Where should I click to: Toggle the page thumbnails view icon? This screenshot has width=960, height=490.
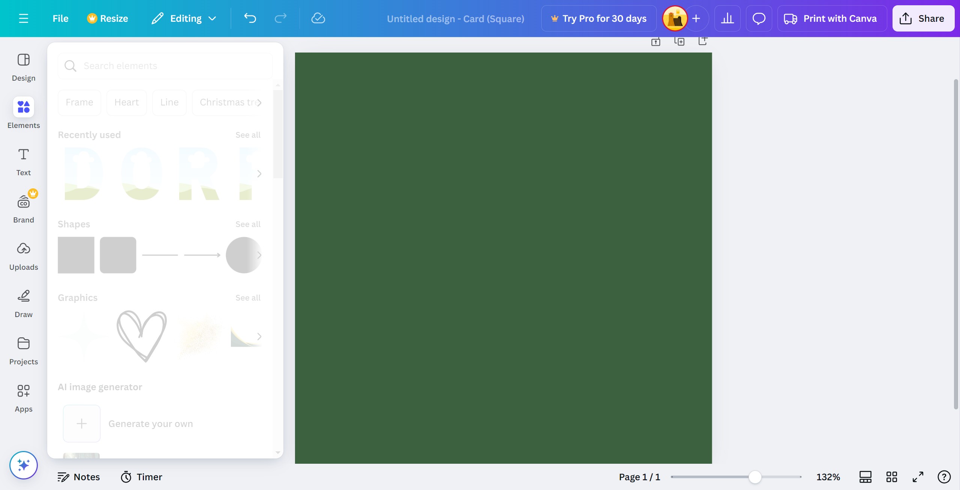[866, 477]
